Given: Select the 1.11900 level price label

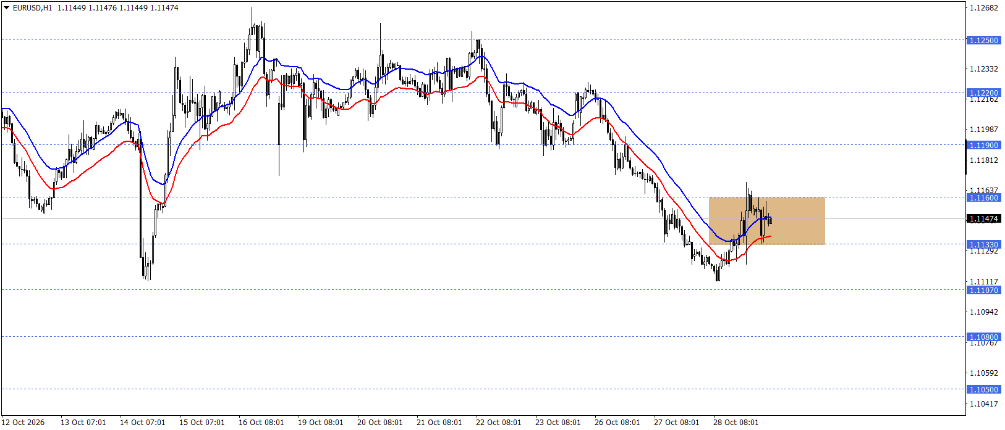Looking at the screenshot, I should click(983, 145).
